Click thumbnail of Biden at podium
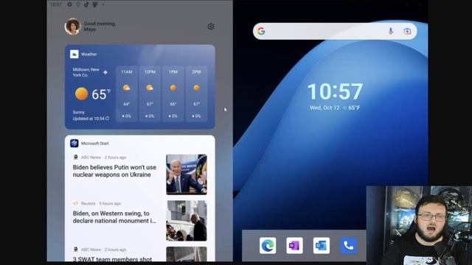The height and width of the screenshot is (265, 472). pos(187,174)
